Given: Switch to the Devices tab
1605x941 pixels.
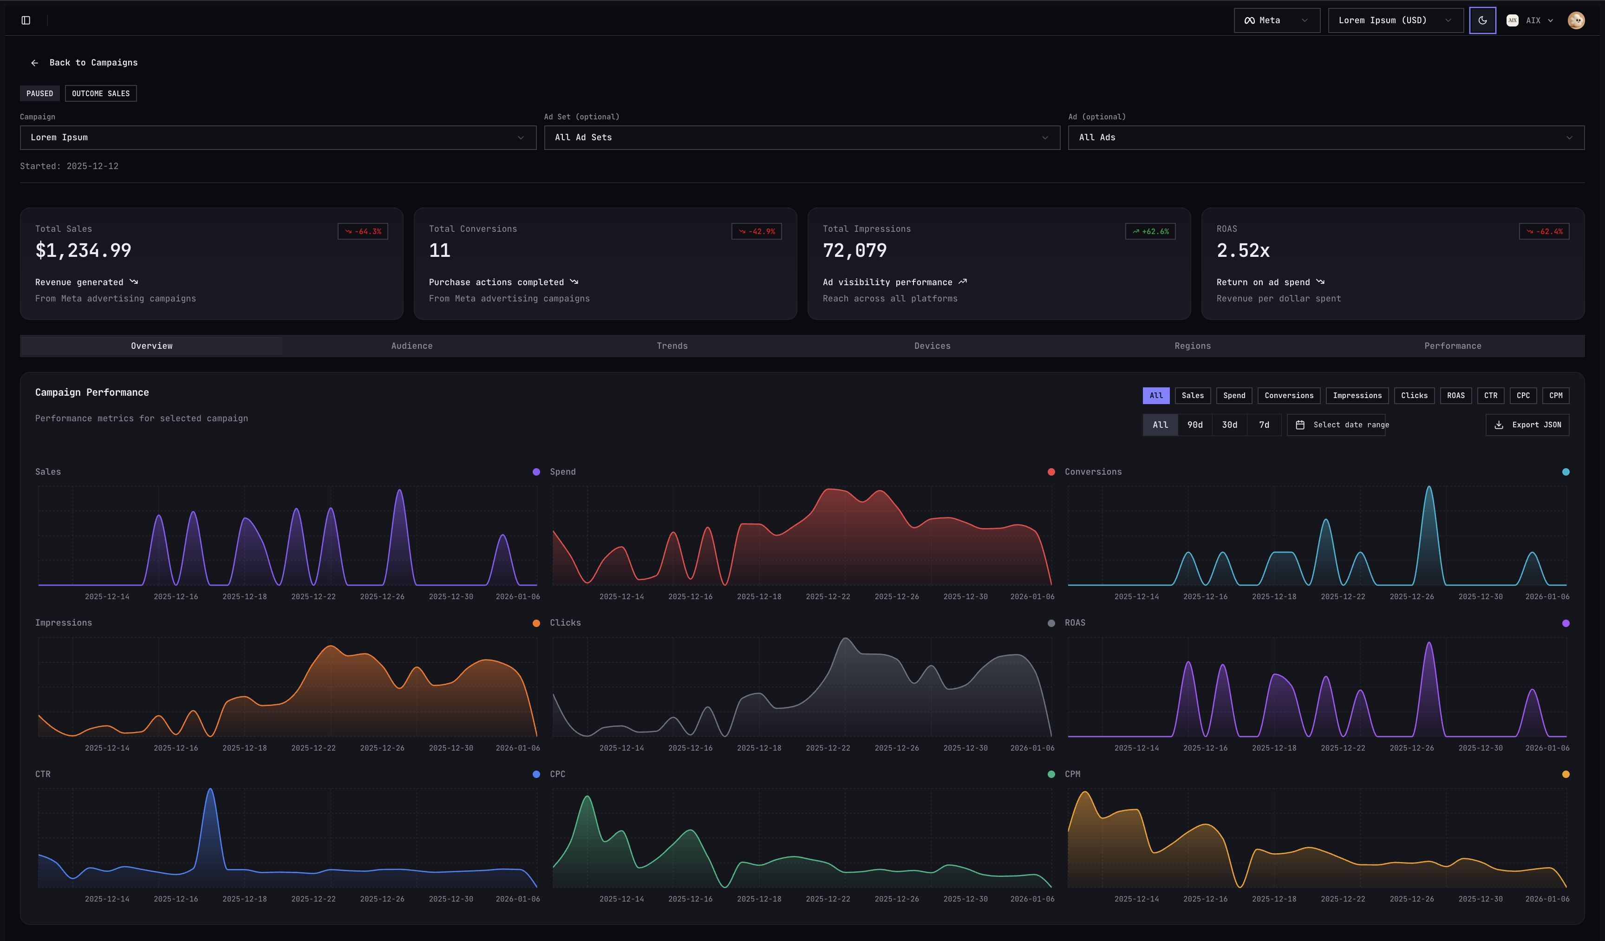Looking at the screenshot, I should point(933,345).
